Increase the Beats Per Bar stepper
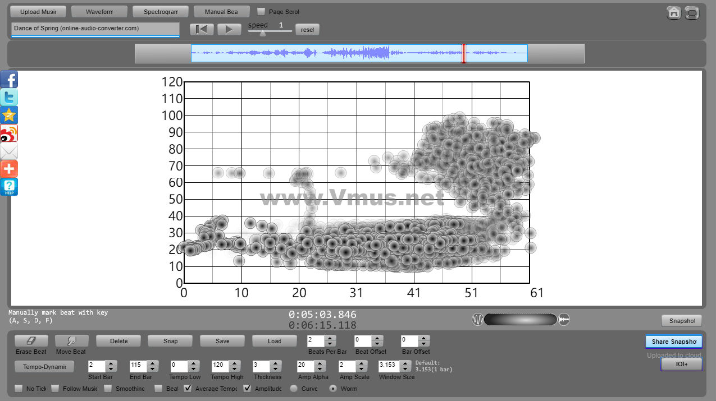 pyautogui.click(x=330, y=338)
